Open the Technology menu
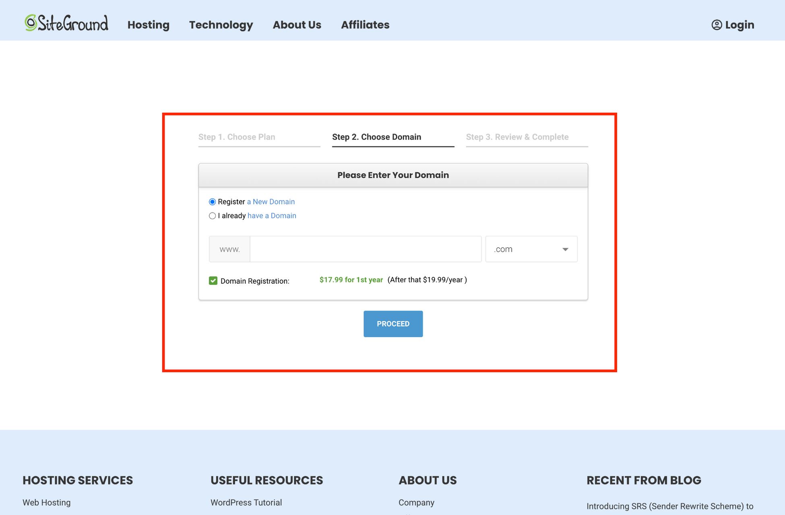Viewport: 785px width, 515px height. (221, 25)
